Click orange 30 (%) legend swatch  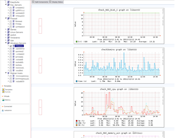tap(76, 125)
